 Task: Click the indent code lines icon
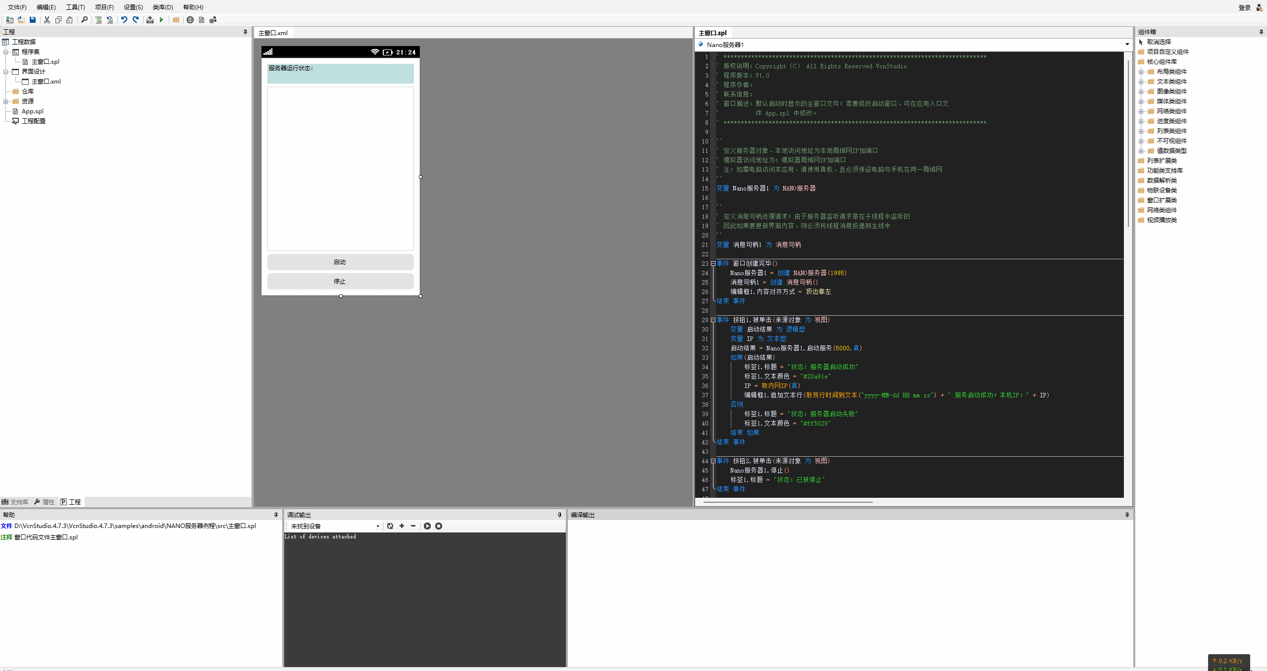(x=99, y=20)
